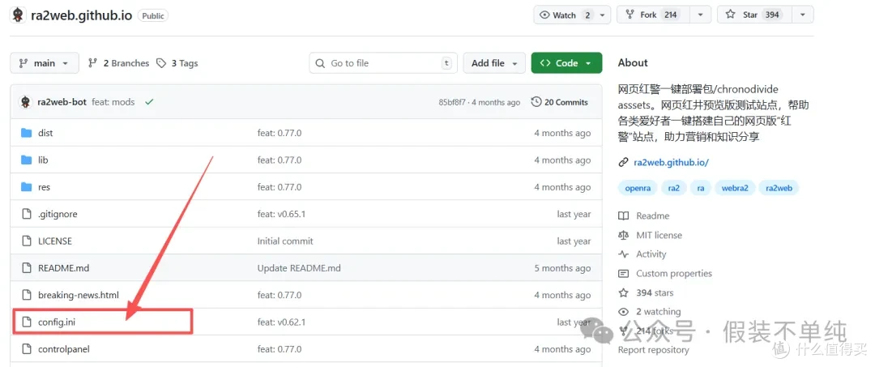
Task: Open the Report repository link
Action: [654, 350]
